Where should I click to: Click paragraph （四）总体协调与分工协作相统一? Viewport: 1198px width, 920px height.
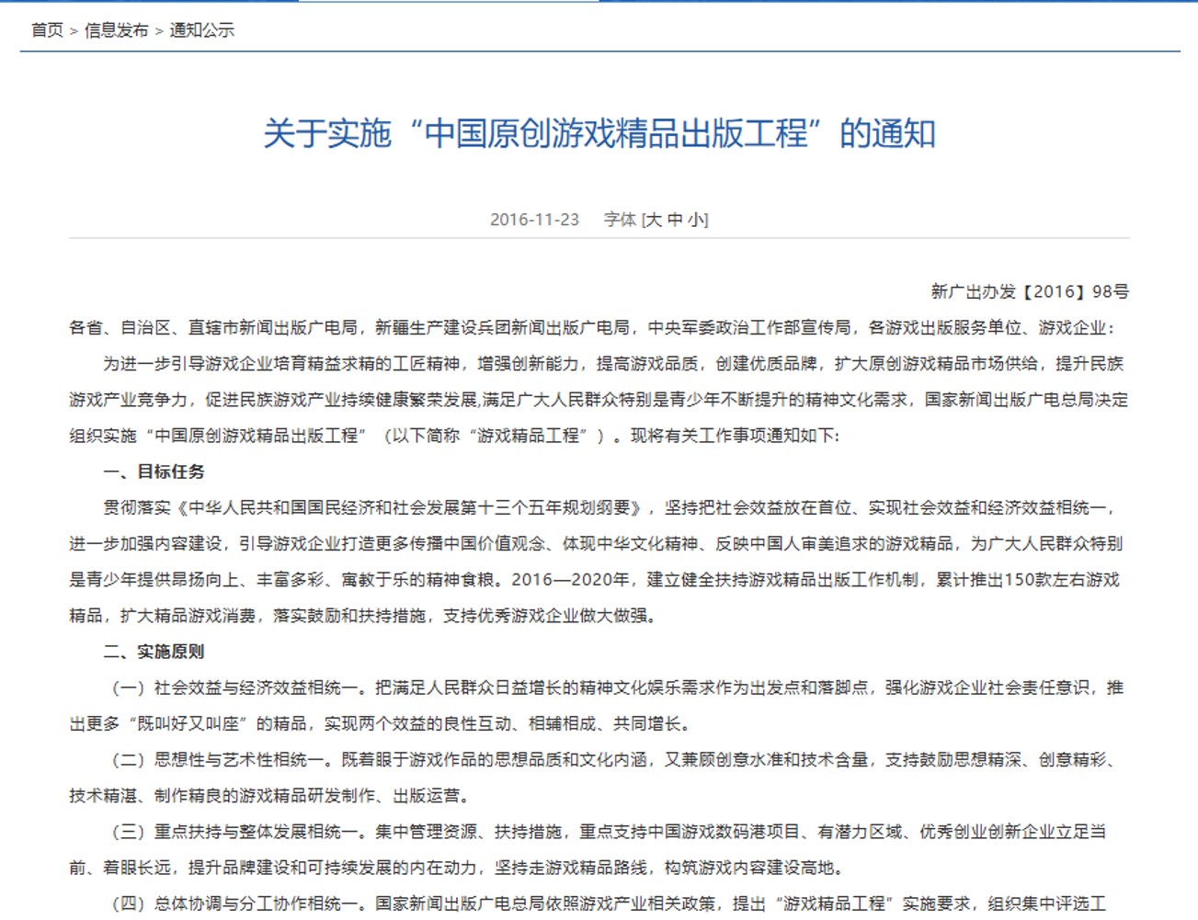(606, 903)
